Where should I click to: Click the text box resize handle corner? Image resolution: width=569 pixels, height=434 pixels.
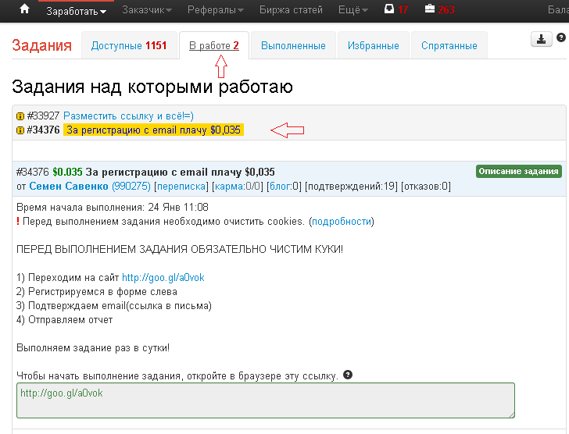coord(512,414)
